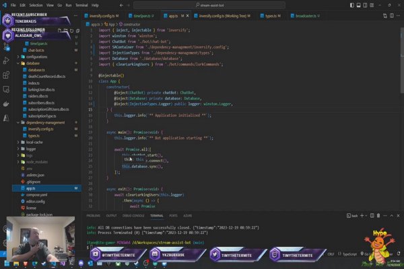Image resolution: width=404 pixels, height=269 pixels.
Task: Open terminal launch profile dropdown arrow
Action: click(366, 216)
